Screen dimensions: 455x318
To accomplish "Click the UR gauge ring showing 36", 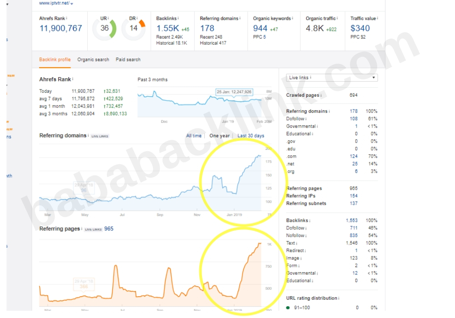I will coord(104,28).
